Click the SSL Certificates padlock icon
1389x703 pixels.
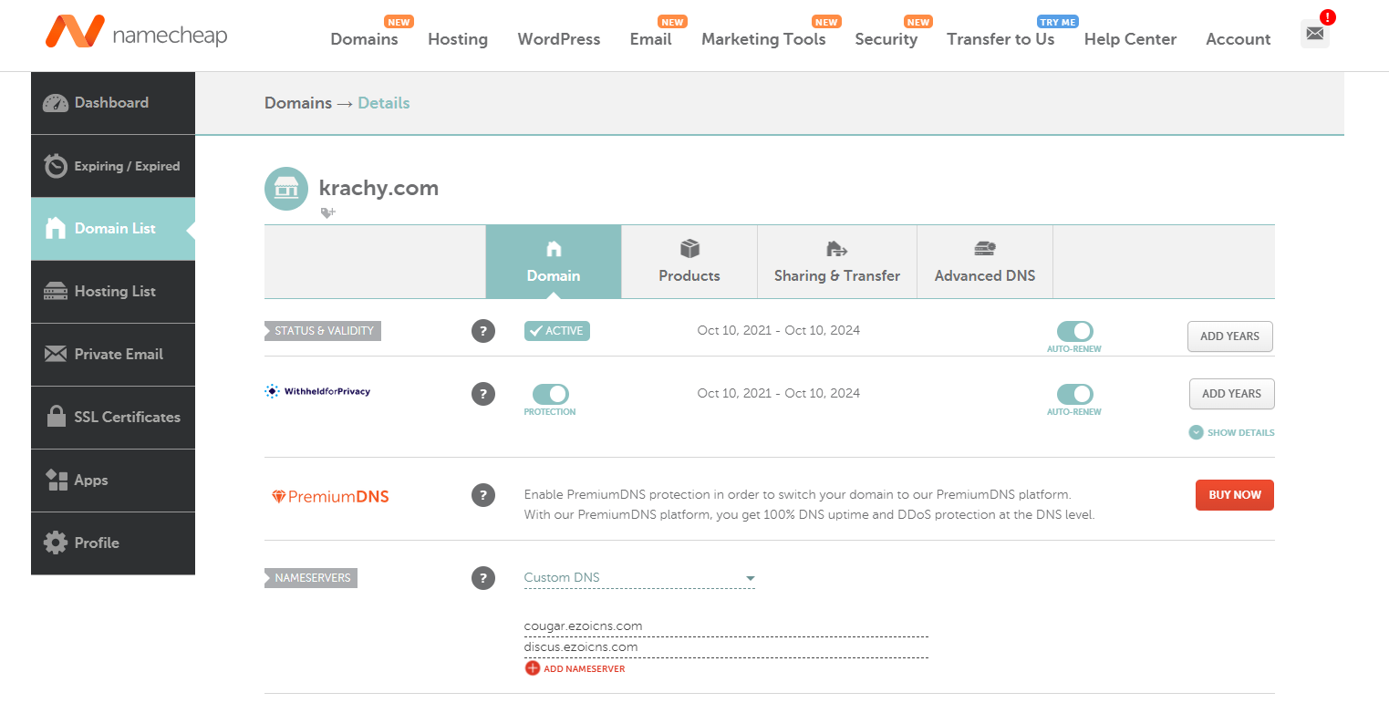point(57,417)
